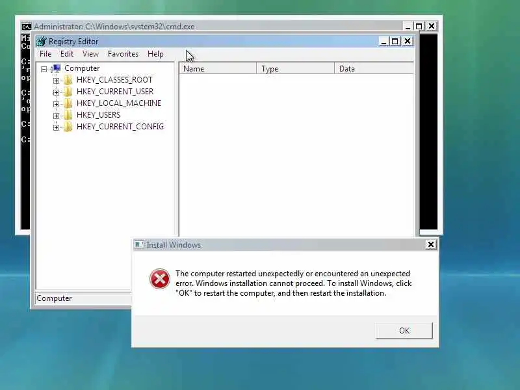
Task: Click the error message text in dialog
Action: point(294,283)
